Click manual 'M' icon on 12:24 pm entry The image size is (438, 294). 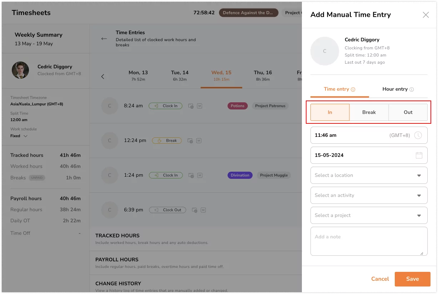point(199,141)
